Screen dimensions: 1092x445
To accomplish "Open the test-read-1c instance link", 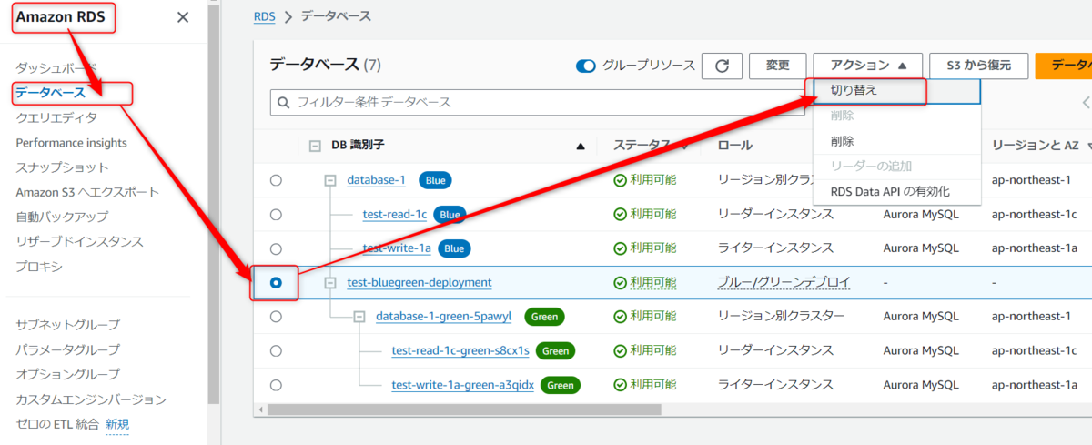I will [394, 215].
